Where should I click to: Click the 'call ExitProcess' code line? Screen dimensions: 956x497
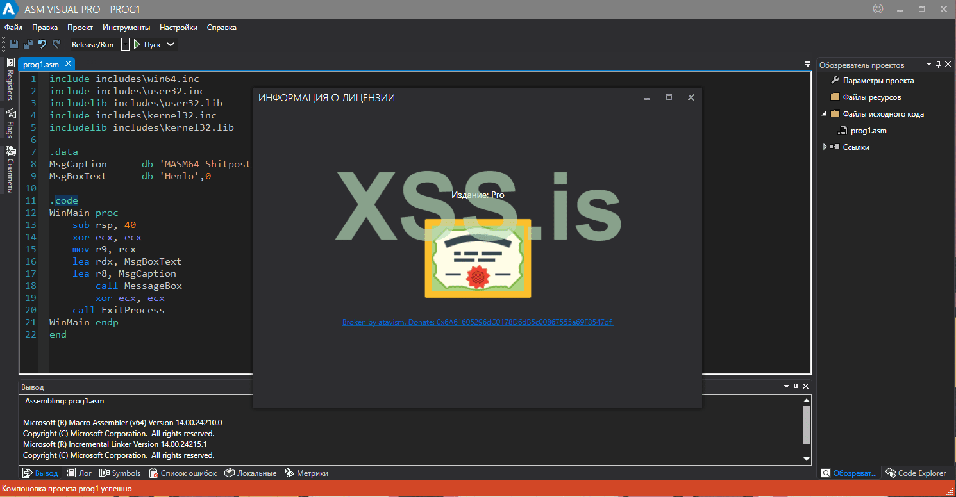[119, 310]
